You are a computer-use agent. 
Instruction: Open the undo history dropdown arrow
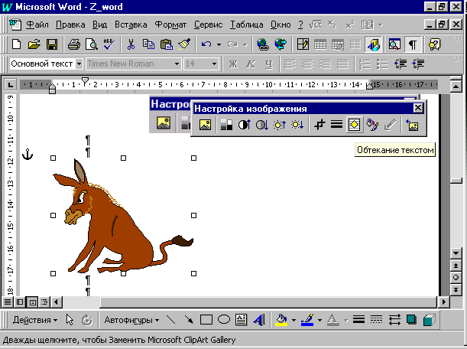(x=219, y=44)
